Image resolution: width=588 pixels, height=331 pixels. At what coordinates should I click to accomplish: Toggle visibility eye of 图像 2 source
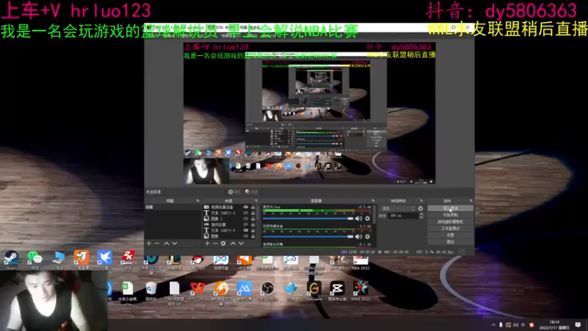pos(245,218)
